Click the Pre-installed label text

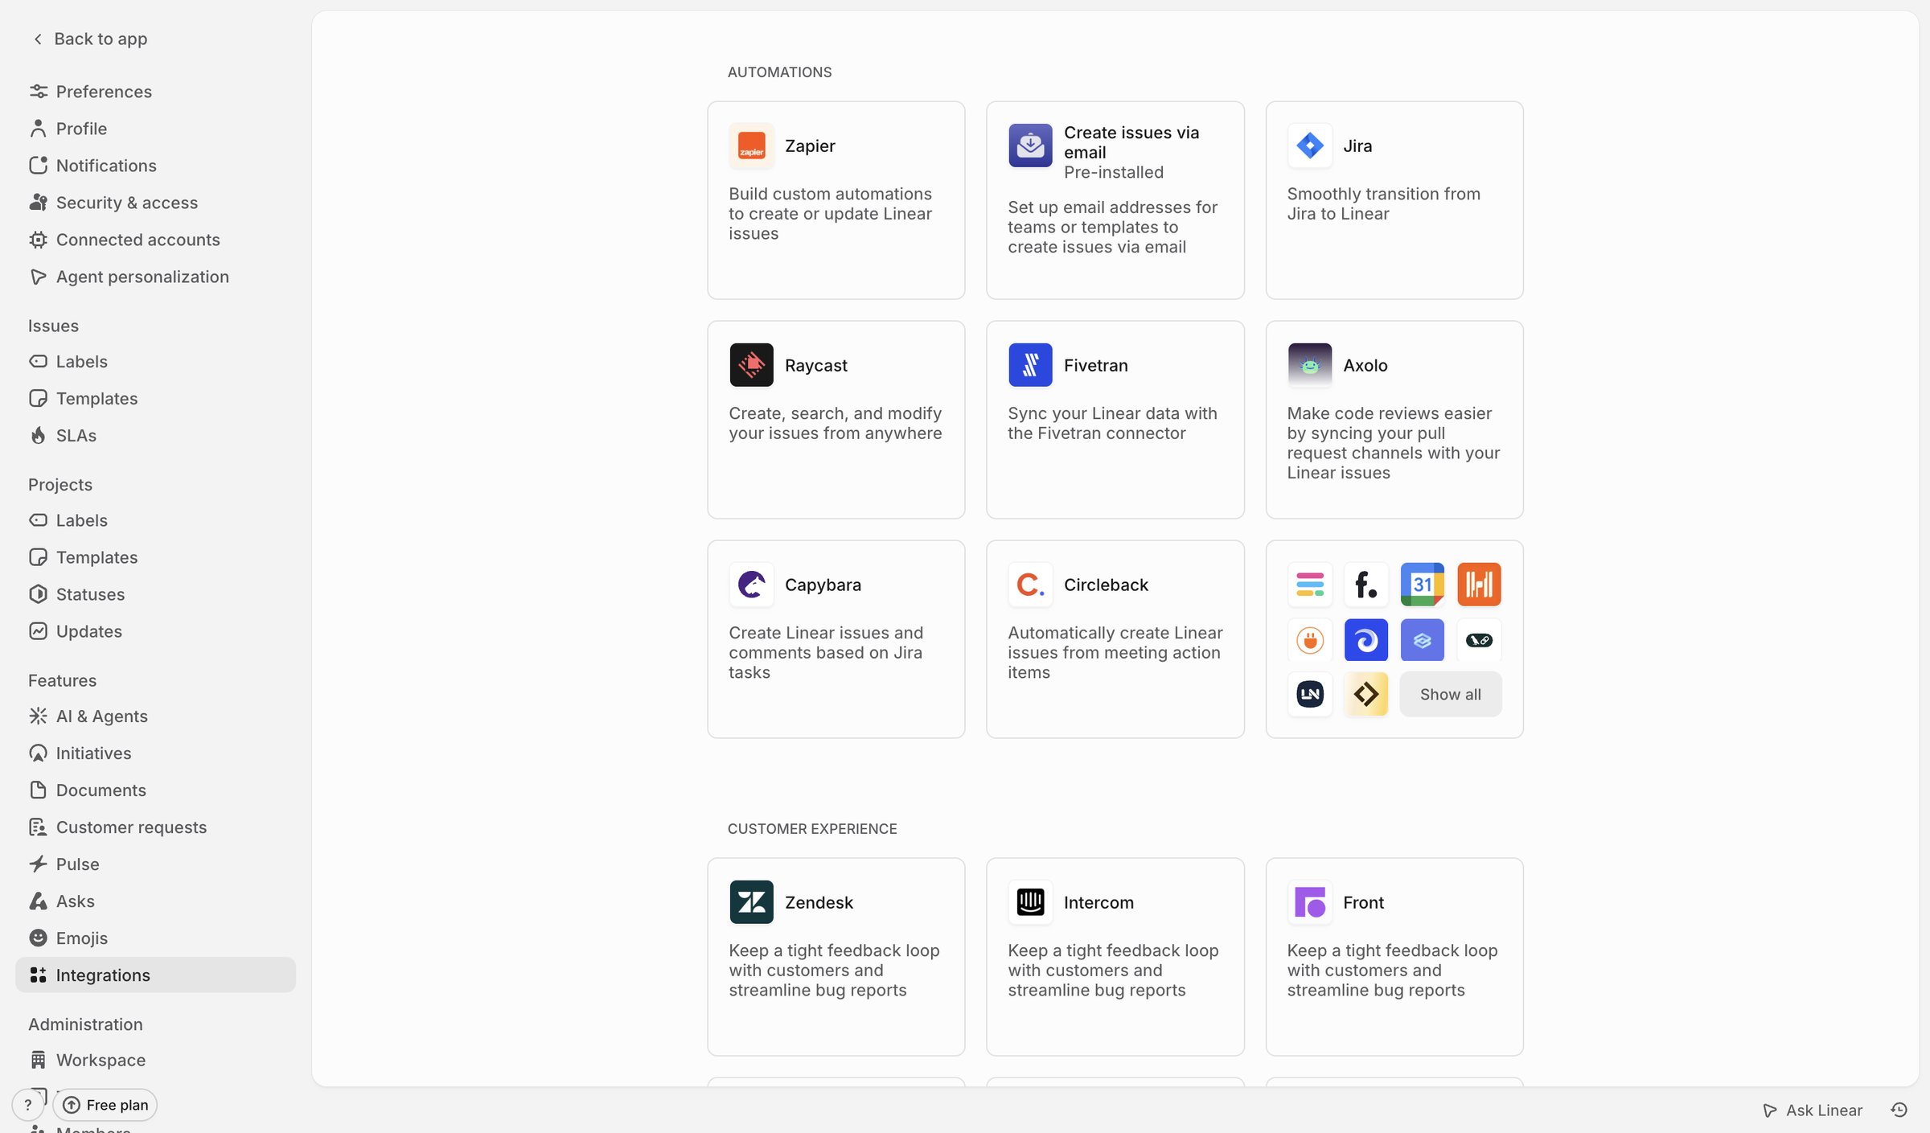tap(1114, 172)
